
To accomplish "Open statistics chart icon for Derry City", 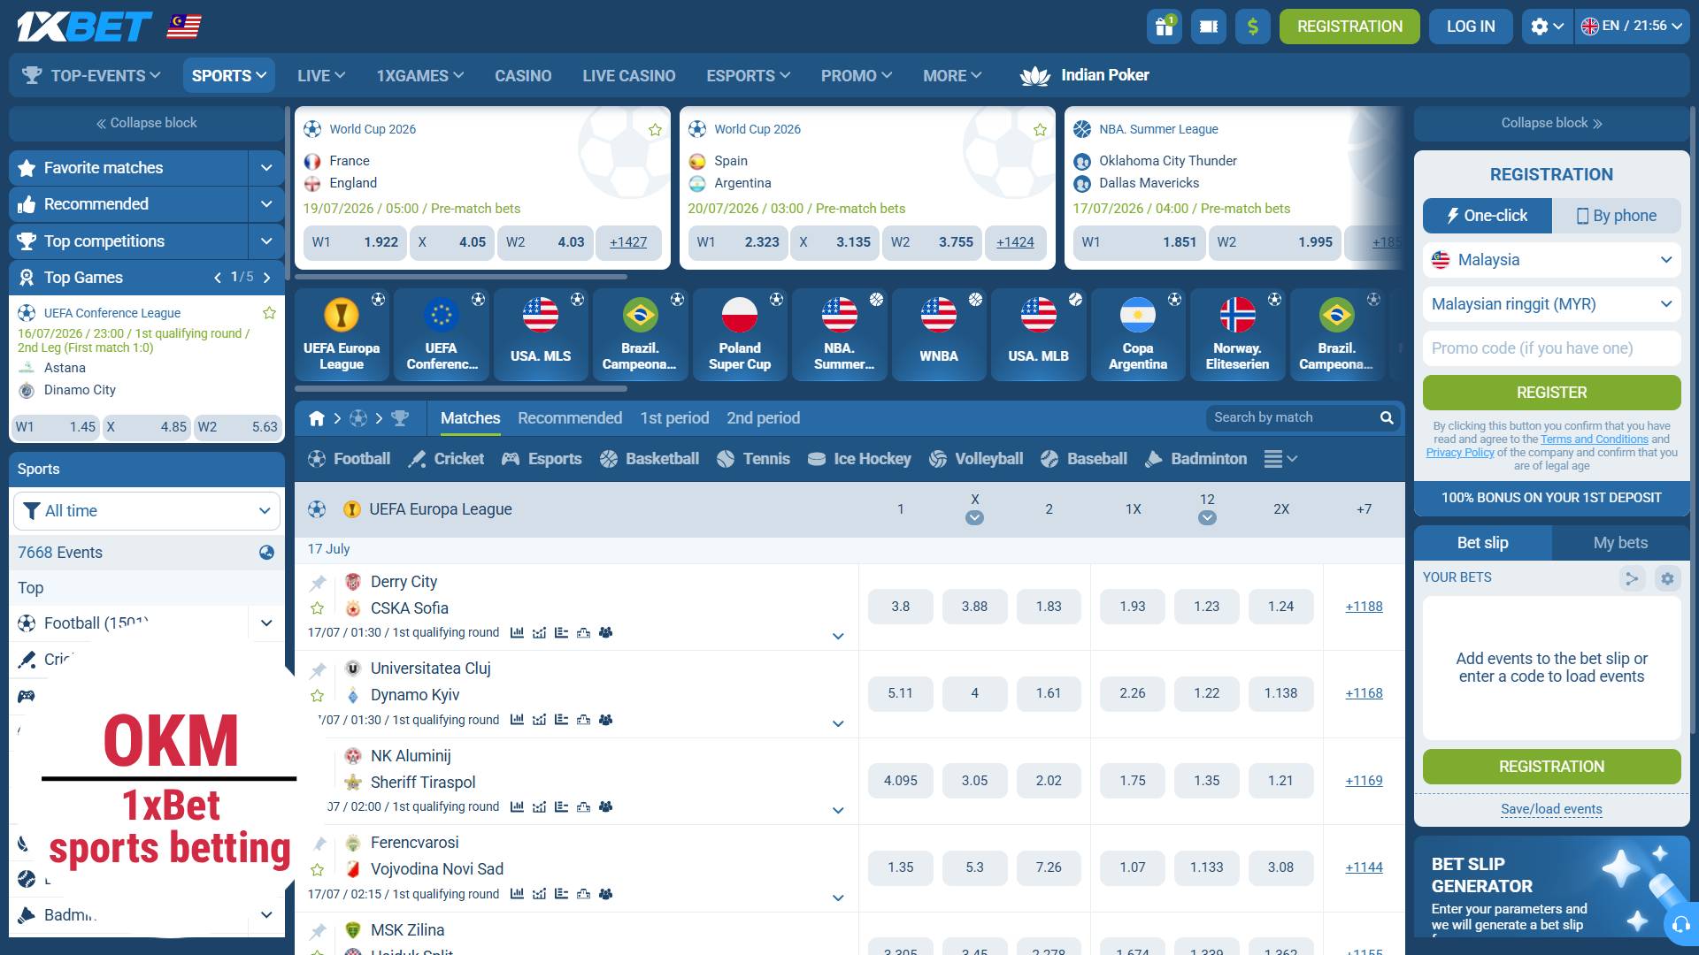I will (517, 632).
